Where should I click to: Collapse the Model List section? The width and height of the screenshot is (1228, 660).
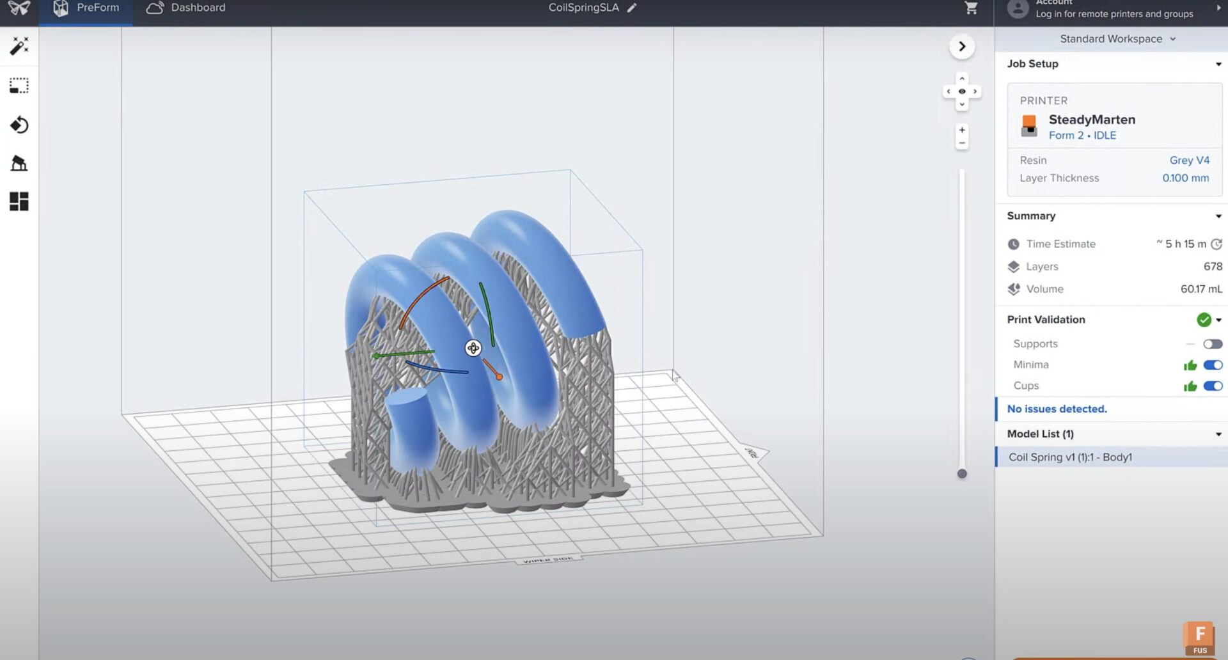(x=1218, y=434)
